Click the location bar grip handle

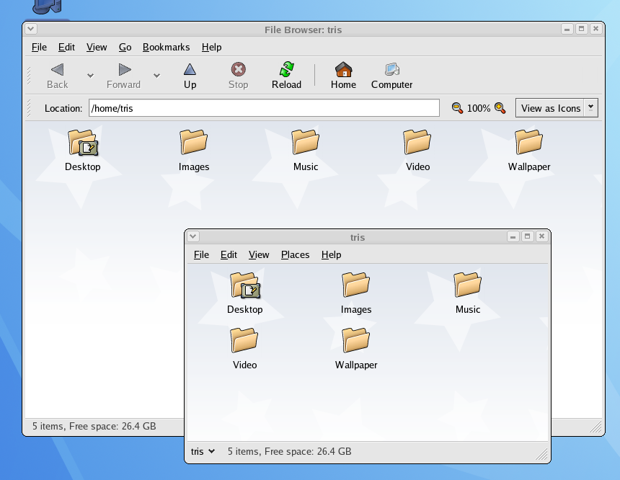coord(29,108)
